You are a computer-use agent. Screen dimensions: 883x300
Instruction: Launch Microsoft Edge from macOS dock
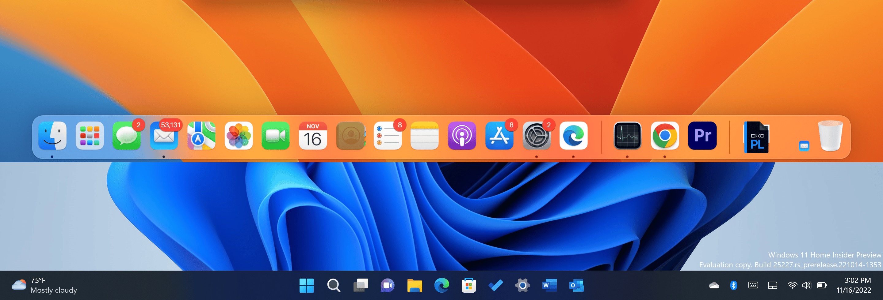(x=574, y=136)
